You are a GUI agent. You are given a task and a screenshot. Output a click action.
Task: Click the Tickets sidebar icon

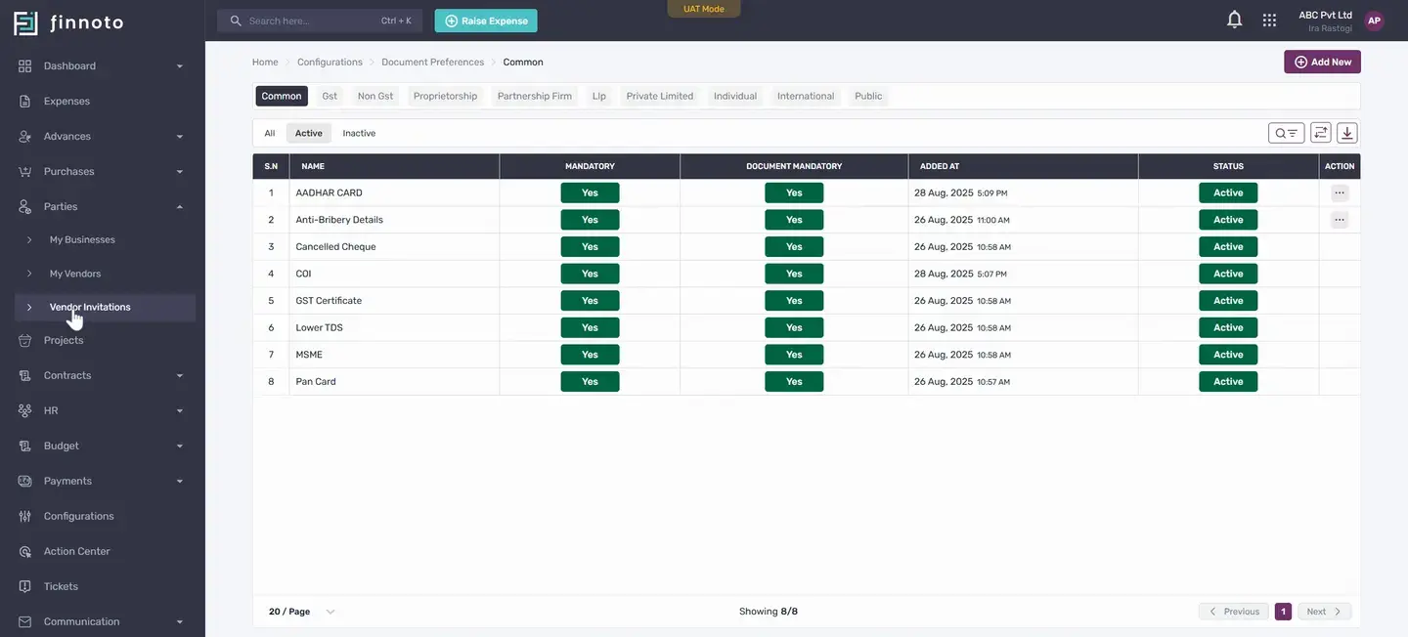25,586
